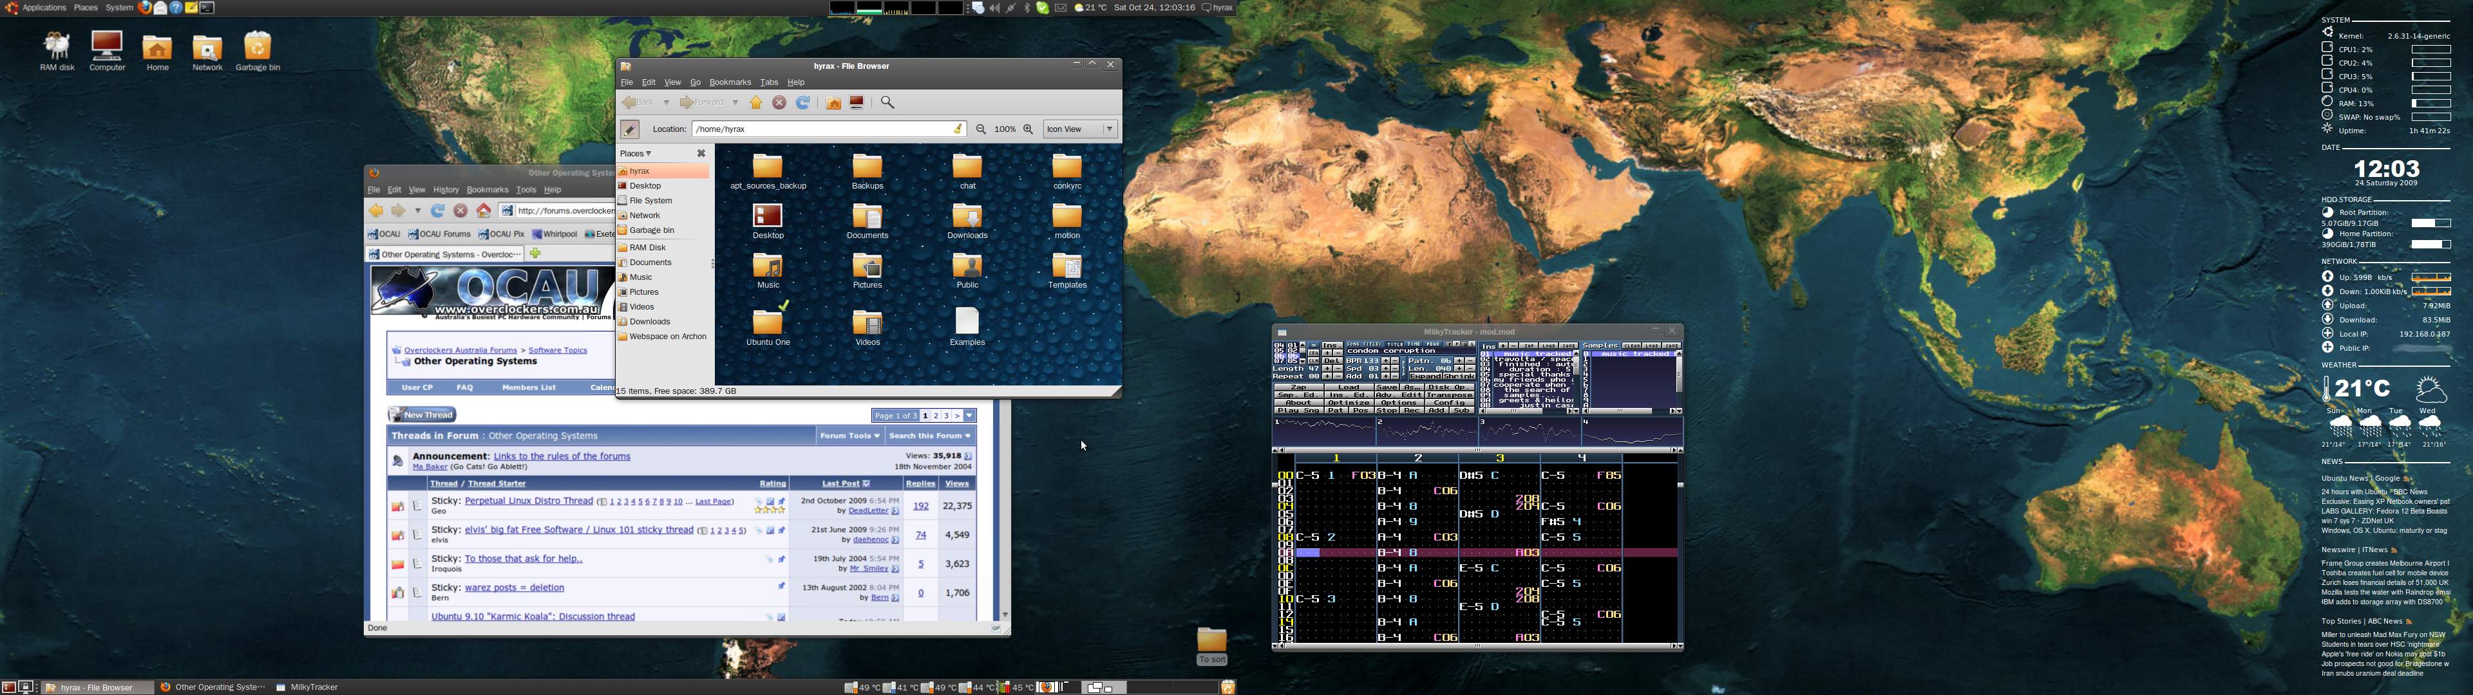Click the red Stop icon in File Browser toolbar
This screenshot has height=695, width=2473.
click(779, 103)
